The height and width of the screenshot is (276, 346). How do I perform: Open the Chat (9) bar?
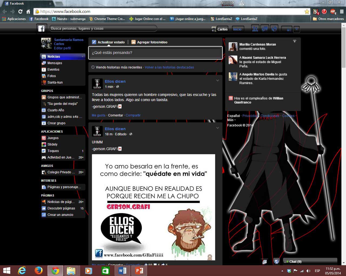click(x=310, y=261)
